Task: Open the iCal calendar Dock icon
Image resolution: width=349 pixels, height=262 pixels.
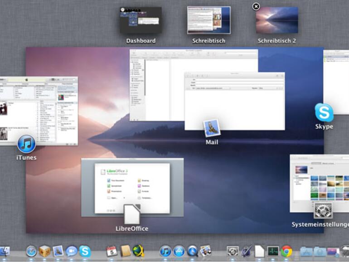Action: coord(111,252)
